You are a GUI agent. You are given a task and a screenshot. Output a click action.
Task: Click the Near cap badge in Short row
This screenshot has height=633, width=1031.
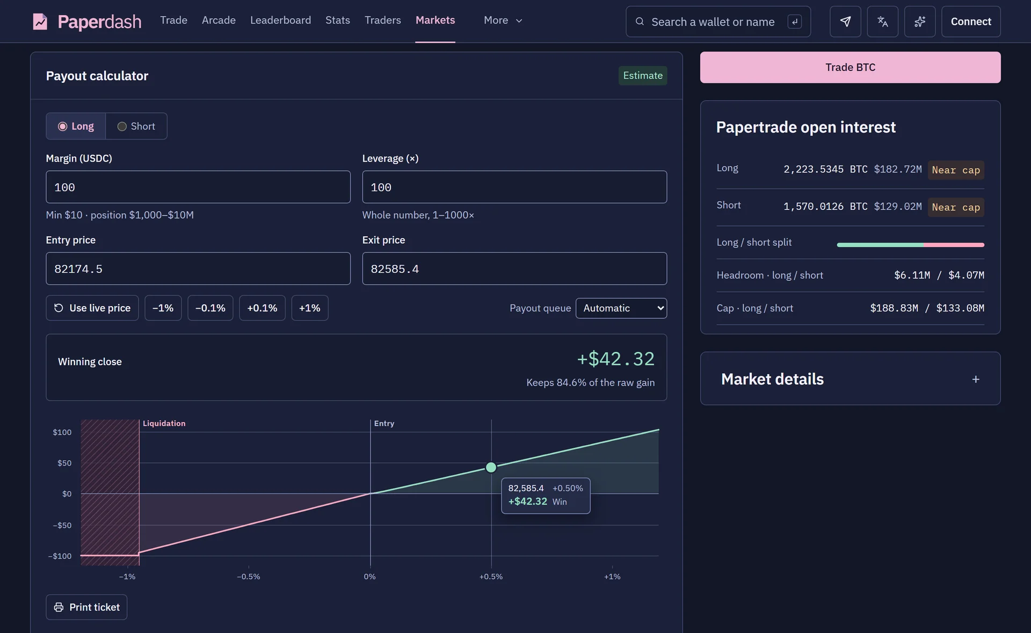tap(956, 207)
